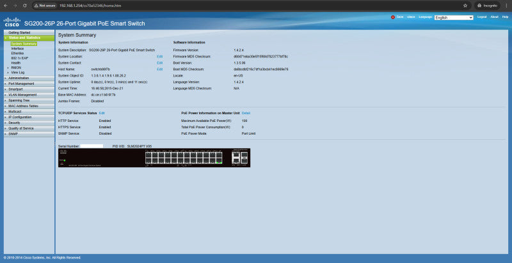Open the 802.1x EAP page
This screenshot has width=512, height=263.
(x=20, y=58)
